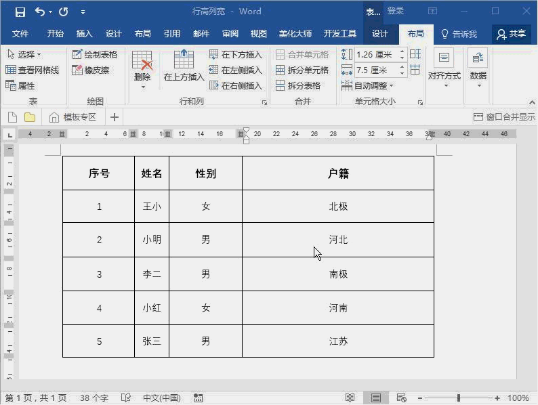Click 在右侧插入 insert column right
This screenshot has width=538, height=405.
click(x=236, y=85)
